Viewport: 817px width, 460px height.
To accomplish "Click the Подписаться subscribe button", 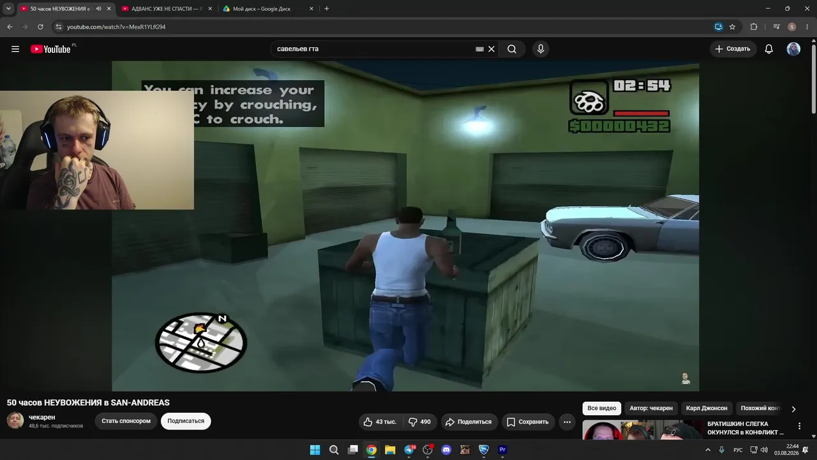I will click(186, 421).
